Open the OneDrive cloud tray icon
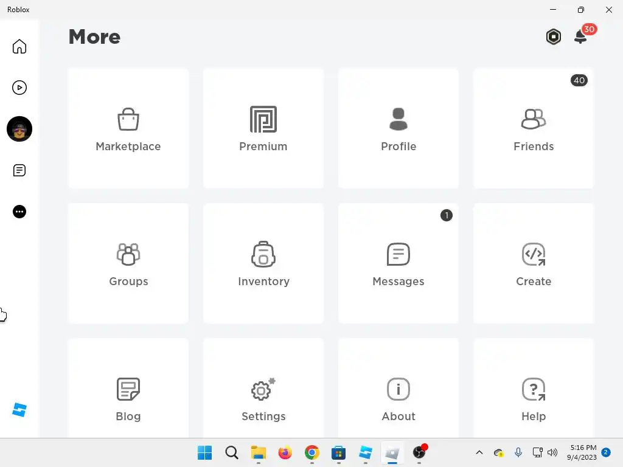 point(498,452)
